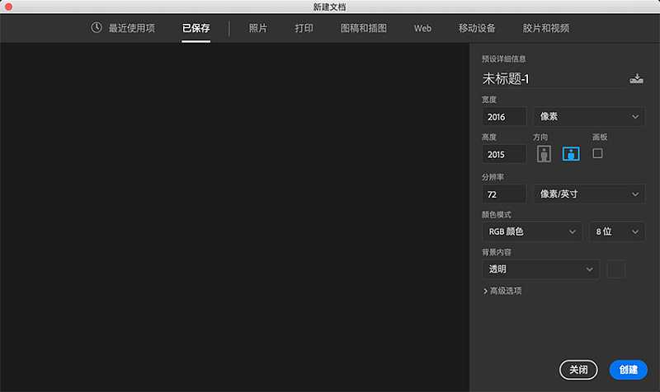Click the 宽度 width input field

click(504, 117)
